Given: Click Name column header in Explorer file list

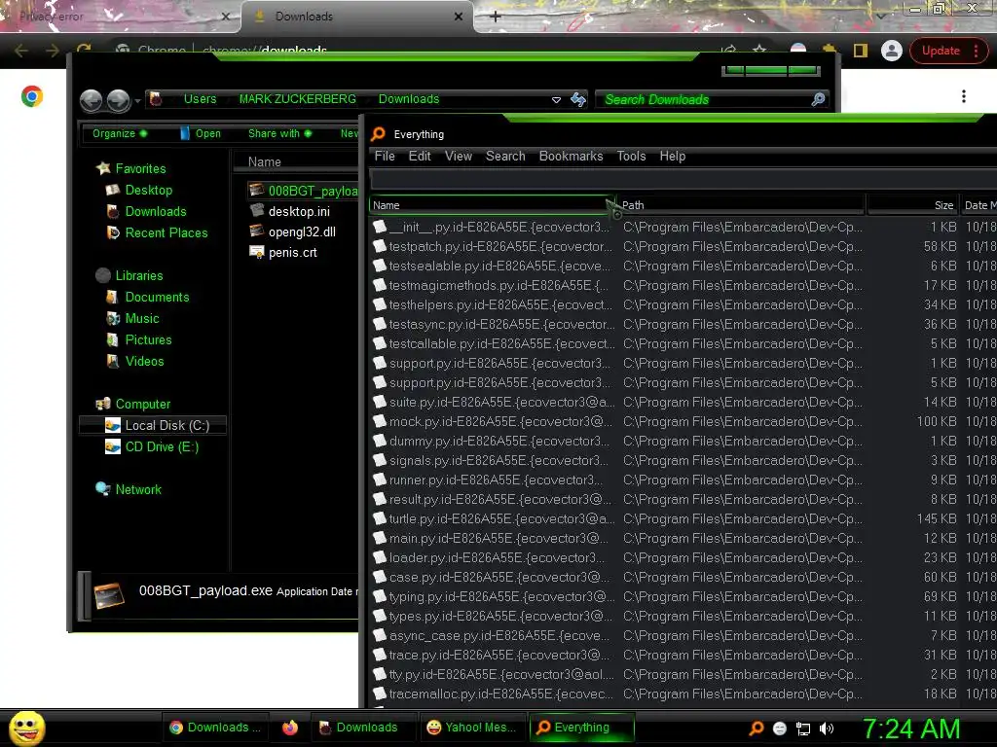Looking at the screenshot, I should tap(296, 162).
